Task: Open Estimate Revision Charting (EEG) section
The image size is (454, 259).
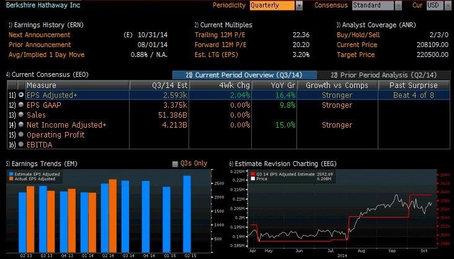Action: [x=283, y=164]
